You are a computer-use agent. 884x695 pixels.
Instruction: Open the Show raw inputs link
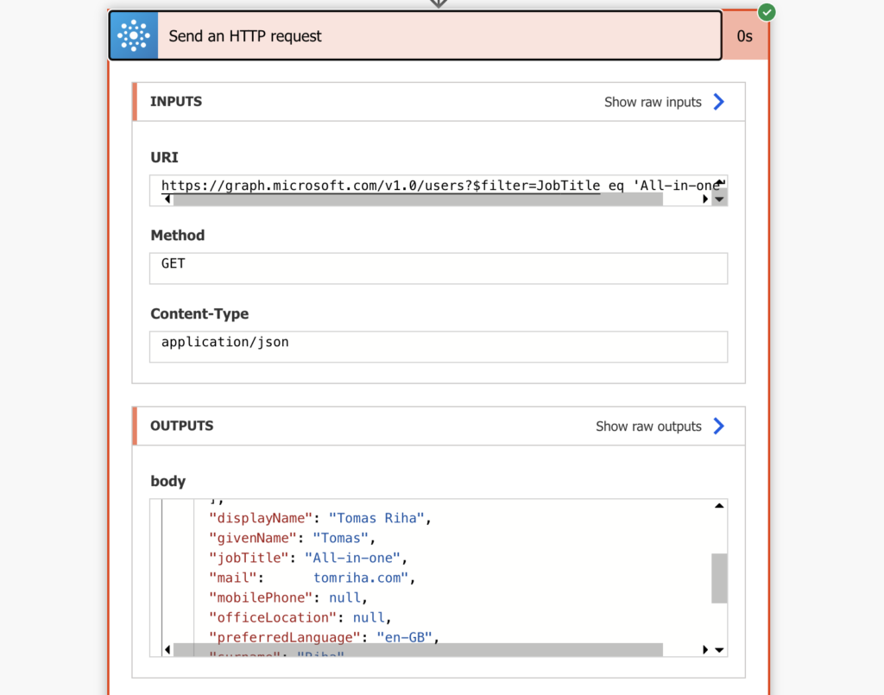(653, 102)
